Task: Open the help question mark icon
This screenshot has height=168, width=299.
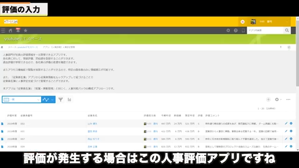Action: click(x=235, y=30)
